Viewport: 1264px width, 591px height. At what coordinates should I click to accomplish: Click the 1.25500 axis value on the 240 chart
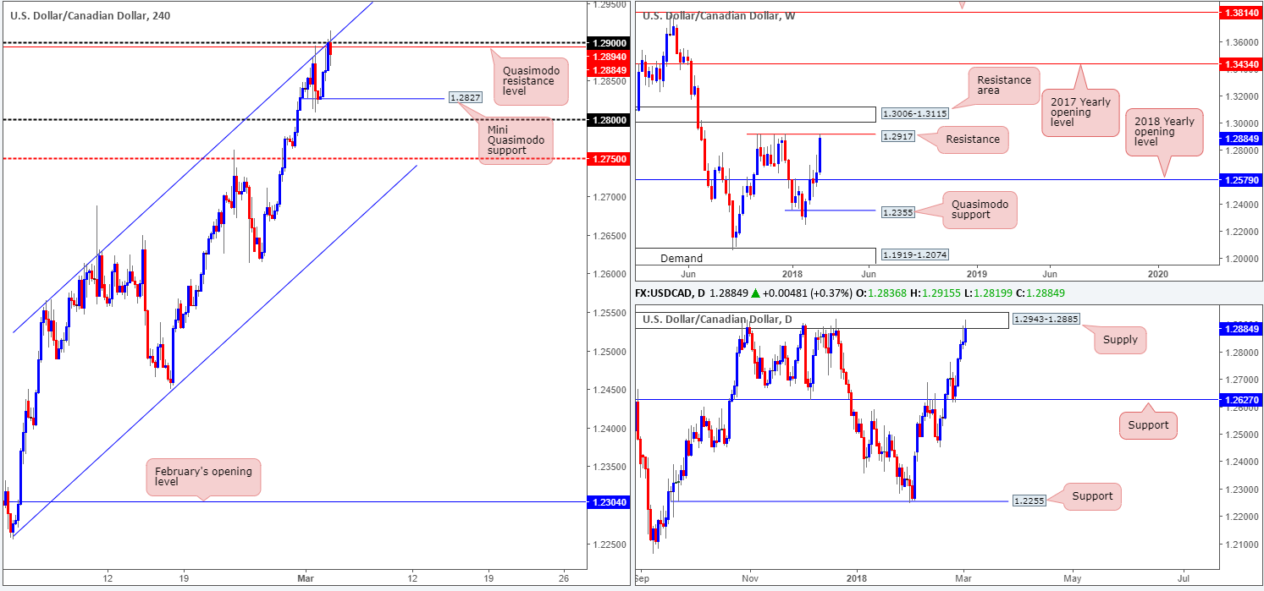pos(611,313)
